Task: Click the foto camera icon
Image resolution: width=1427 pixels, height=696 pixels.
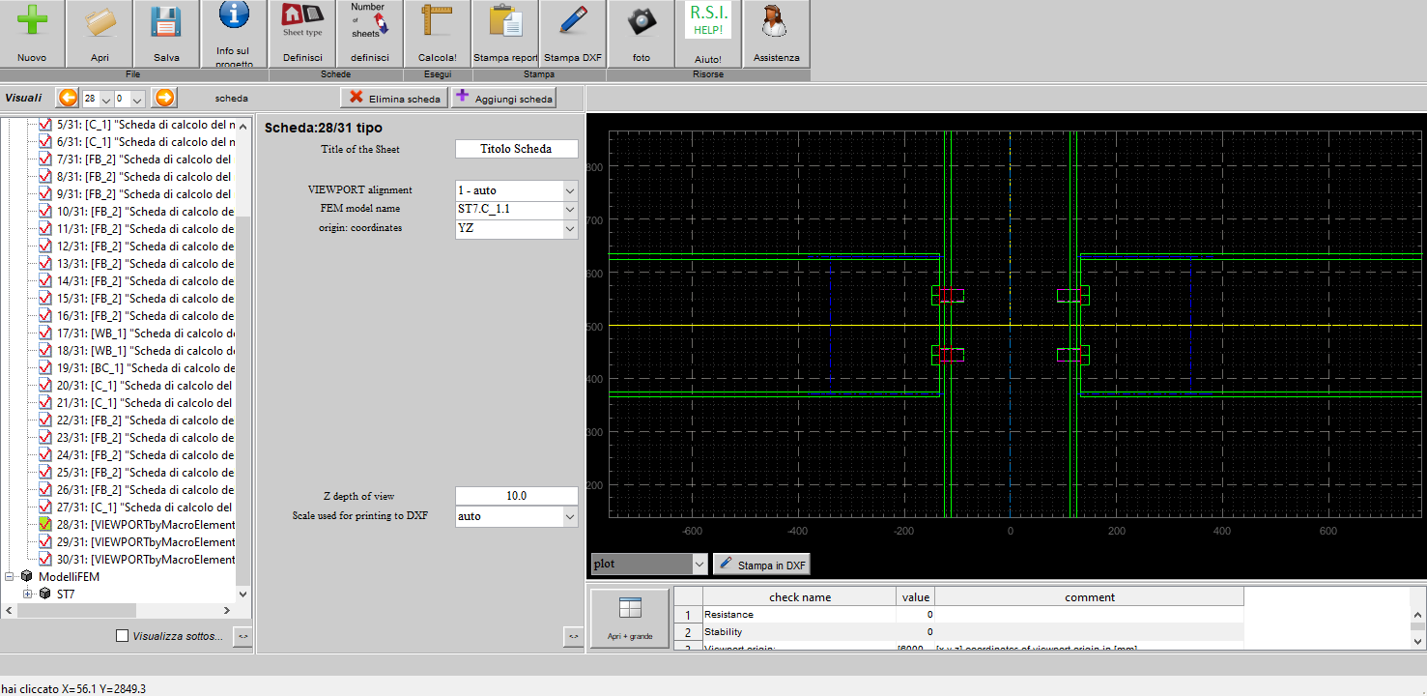Action: point(642,21)
